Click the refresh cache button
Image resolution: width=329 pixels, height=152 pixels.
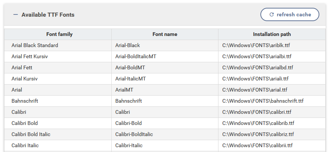pos(290,14)
